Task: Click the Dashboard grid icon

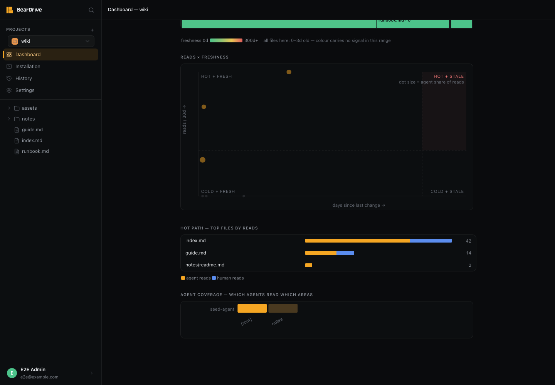Action: coord(9,55)
